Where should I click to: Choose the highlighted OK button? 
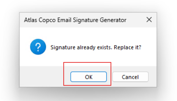coord(89,77)
